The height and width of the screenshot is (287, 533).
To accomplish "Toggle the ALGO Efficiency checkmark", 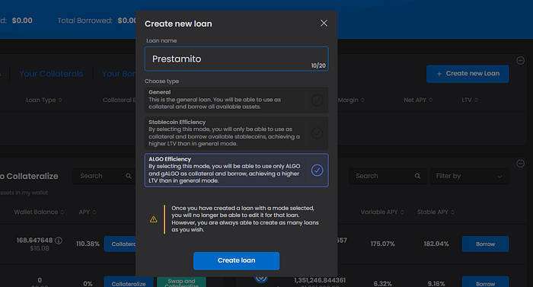I will tap(317, 170).
